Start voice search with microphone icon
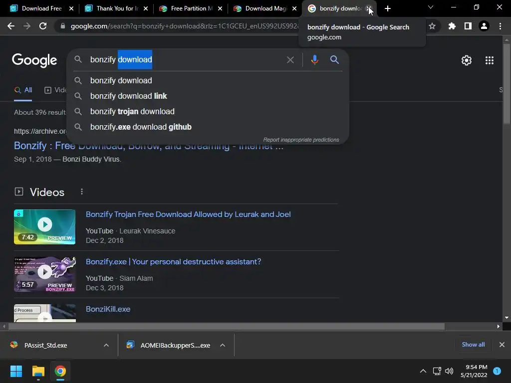Image resolution: width=511 pixels, height=383 pixels. [x=314, y=60]
